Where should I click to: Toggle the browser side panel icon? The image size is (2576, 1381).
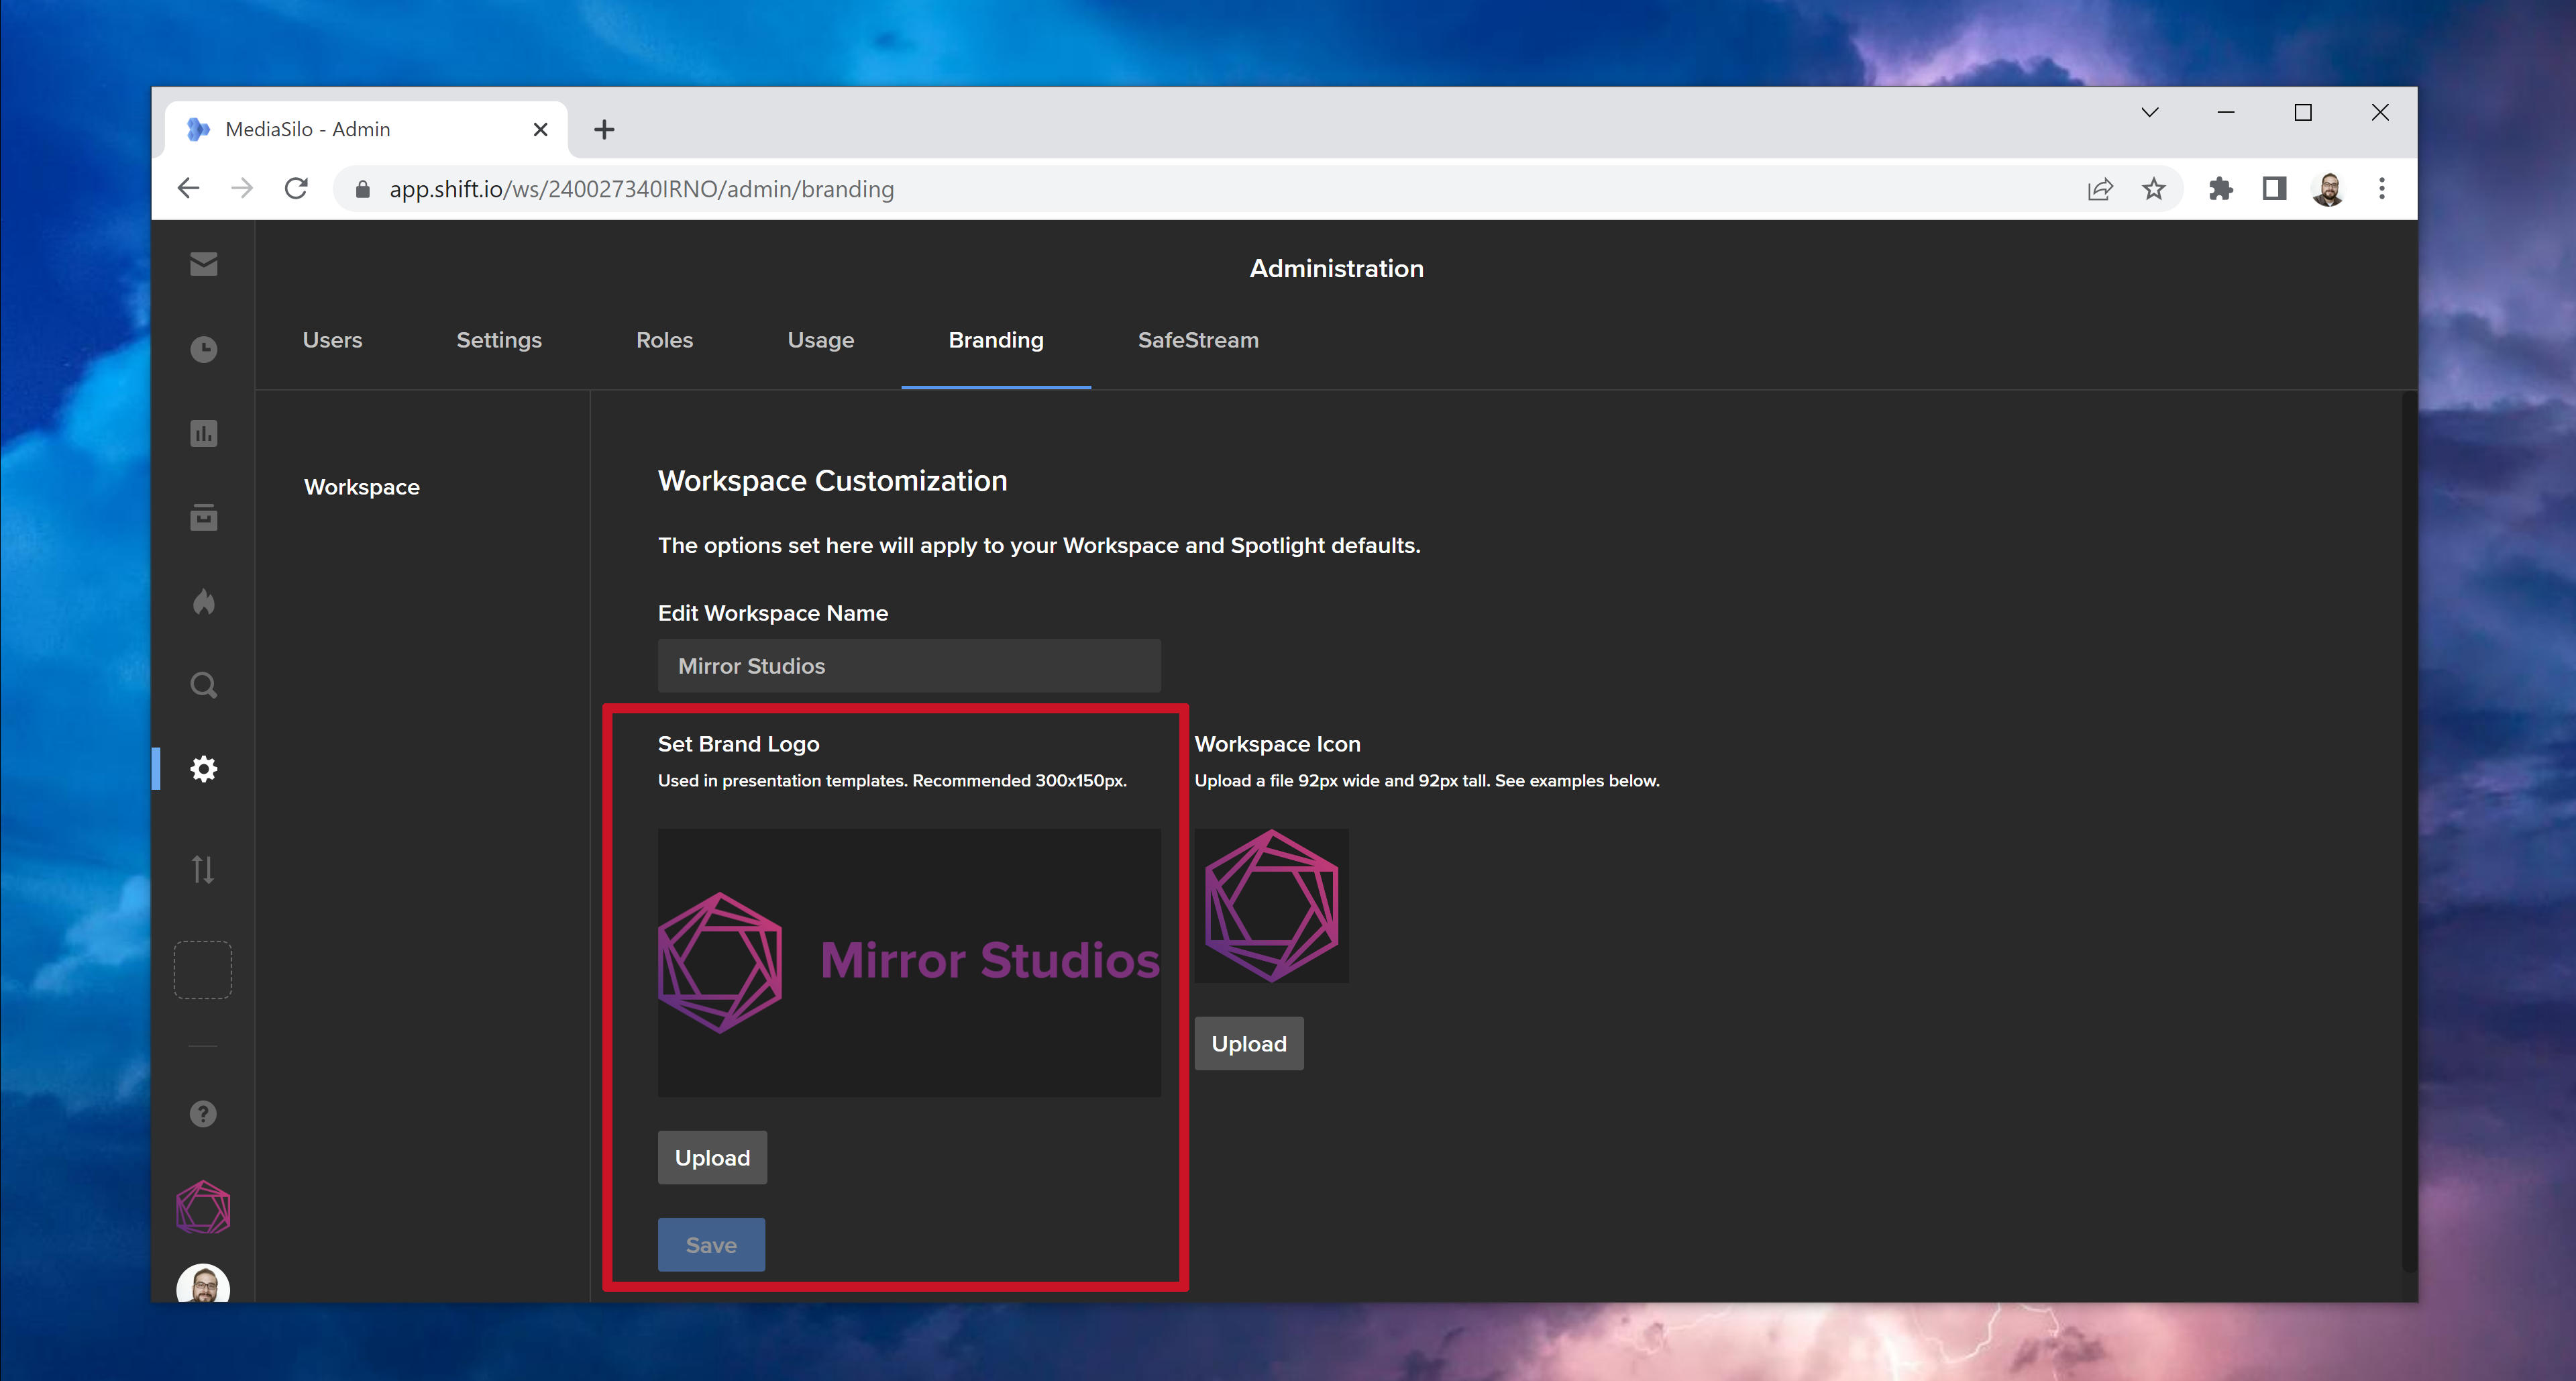pos(2274,188)
